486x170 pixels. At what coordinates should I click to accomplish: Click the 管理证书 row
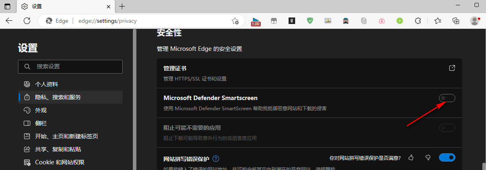point(309,73)
